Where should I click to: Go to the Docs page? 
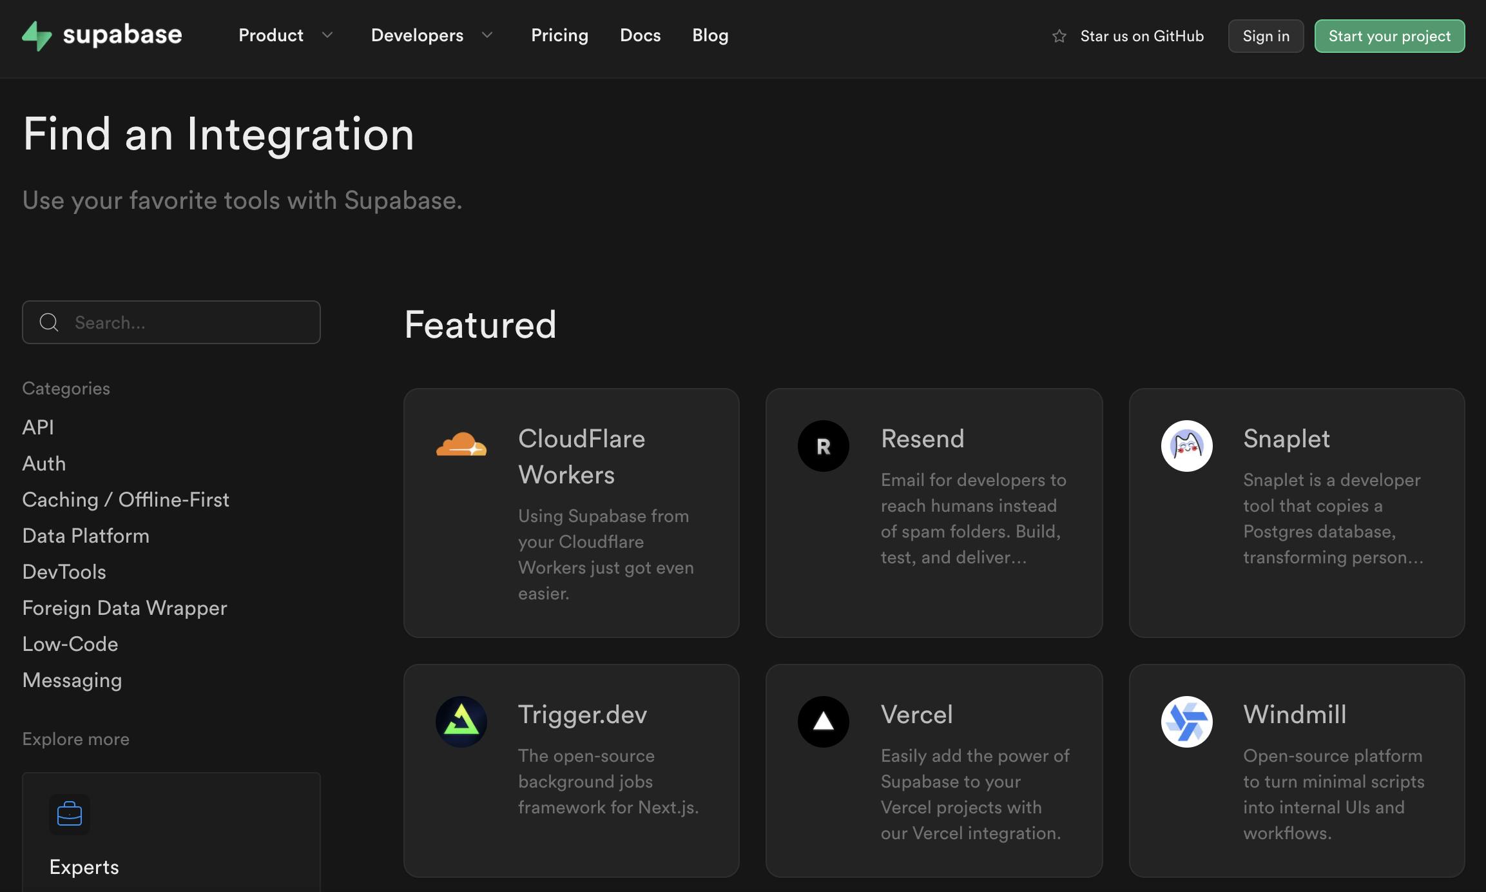pos(640,35)
